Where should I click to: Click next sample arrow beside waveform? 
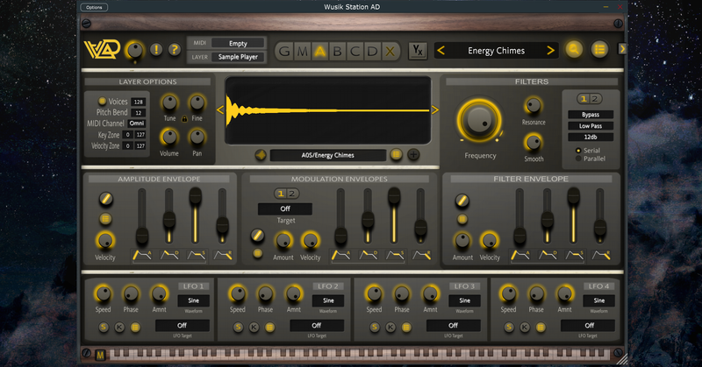tap(434, 110)
